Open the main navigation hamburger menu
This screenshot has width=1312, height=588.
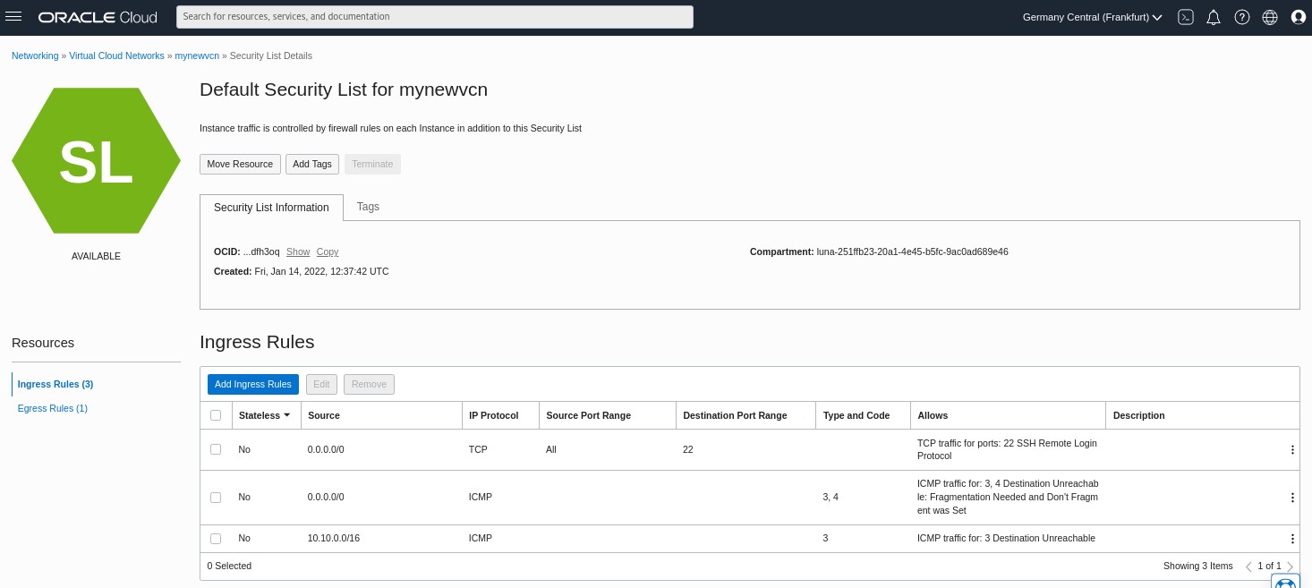[x=13, y=17]
